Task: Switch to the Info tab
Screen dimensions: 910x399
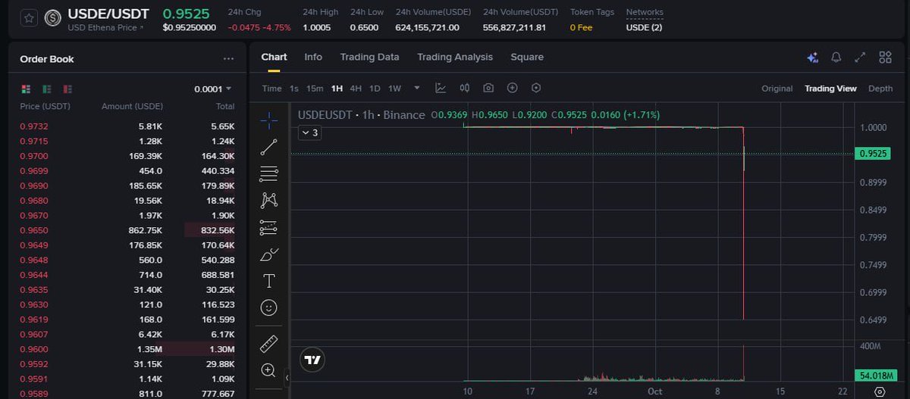Action: [x=313, y=57]
